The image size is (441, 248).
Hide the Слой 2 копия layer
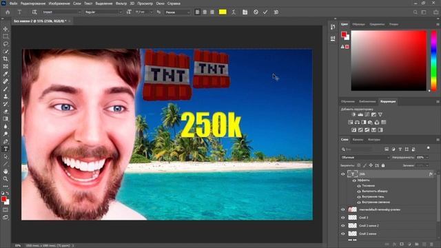pos(343,234)
